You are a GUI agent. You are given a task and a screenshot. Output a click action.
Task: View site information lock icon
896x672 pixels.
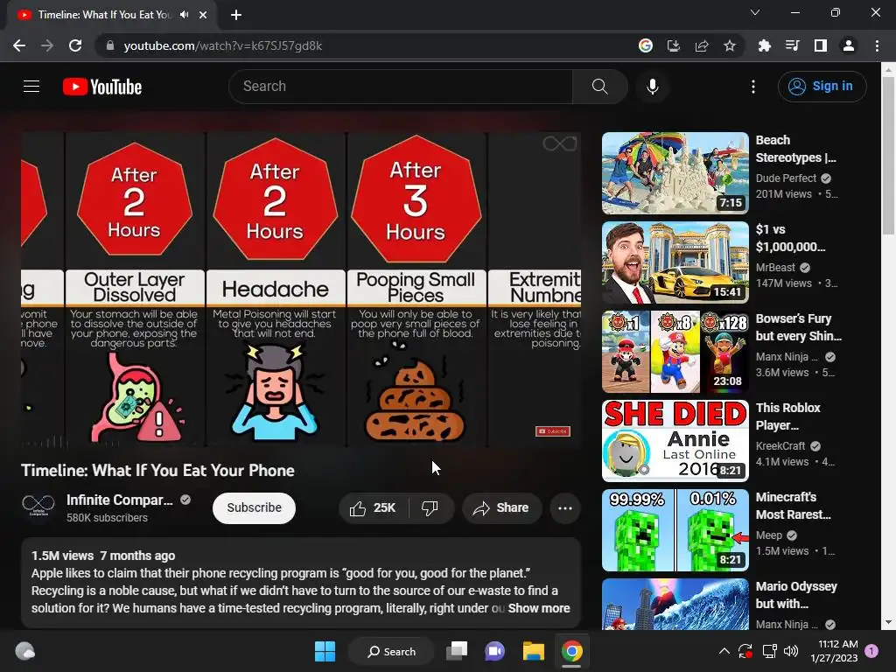(110, 45)
